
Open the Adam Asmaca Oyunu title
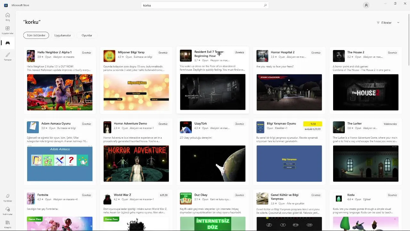tap(56, 124)
